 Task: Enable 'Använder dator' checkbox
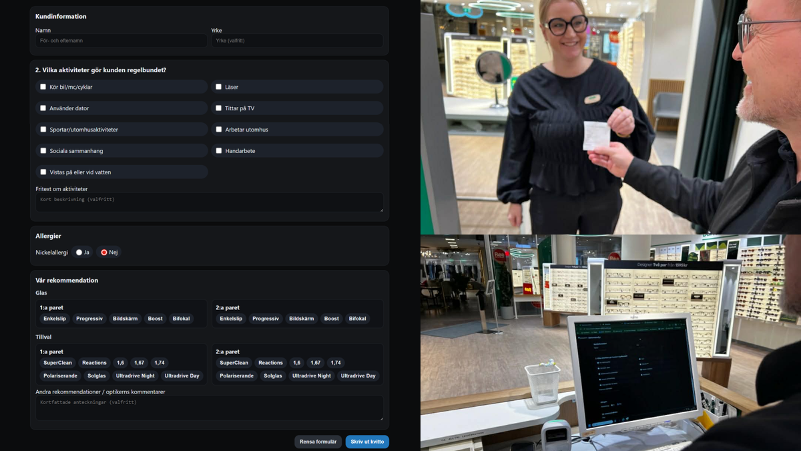point(43,108)
